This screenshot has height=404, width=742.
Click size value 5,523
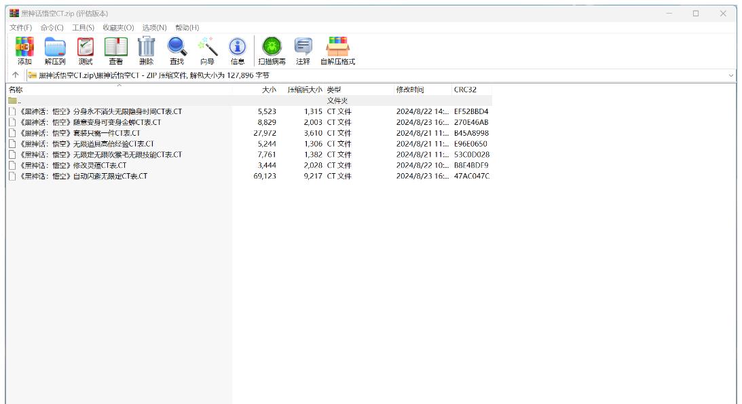click(x=267, y=111)
